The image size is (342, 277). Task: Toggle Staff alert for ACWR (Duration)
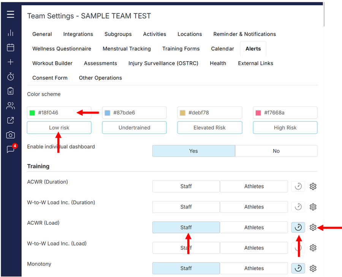186,186
